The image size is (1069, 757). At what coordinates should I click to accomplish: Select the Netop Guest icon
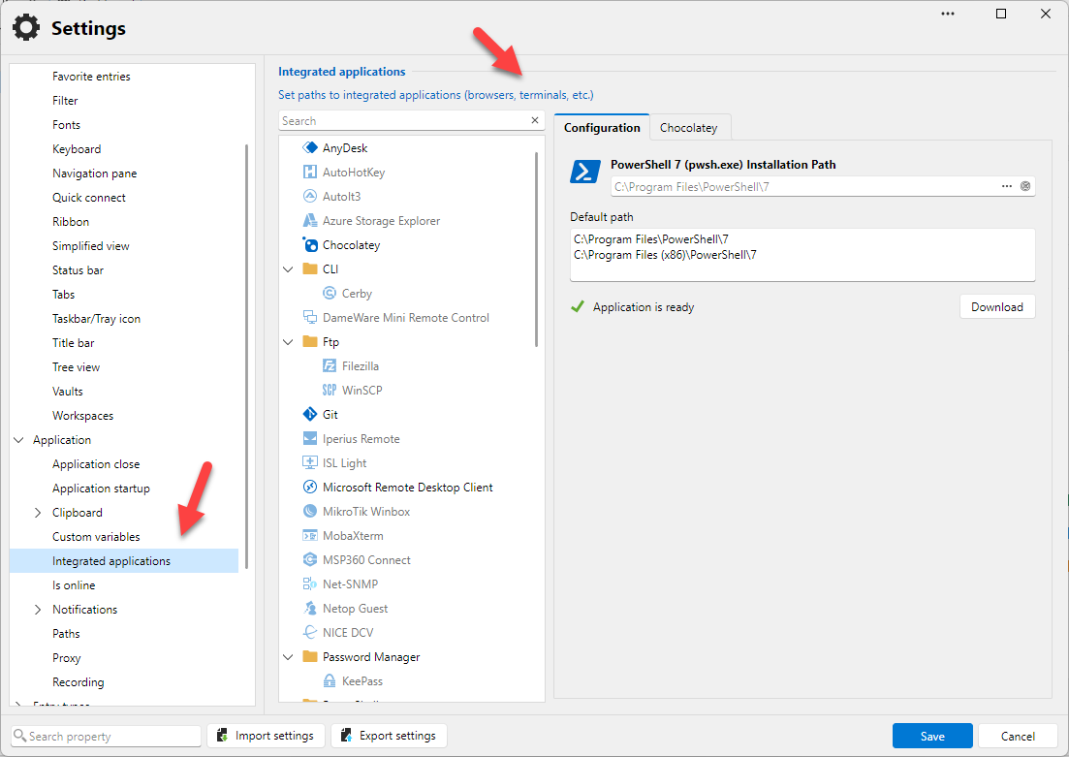pyautogui.click(x=310, y=608)
